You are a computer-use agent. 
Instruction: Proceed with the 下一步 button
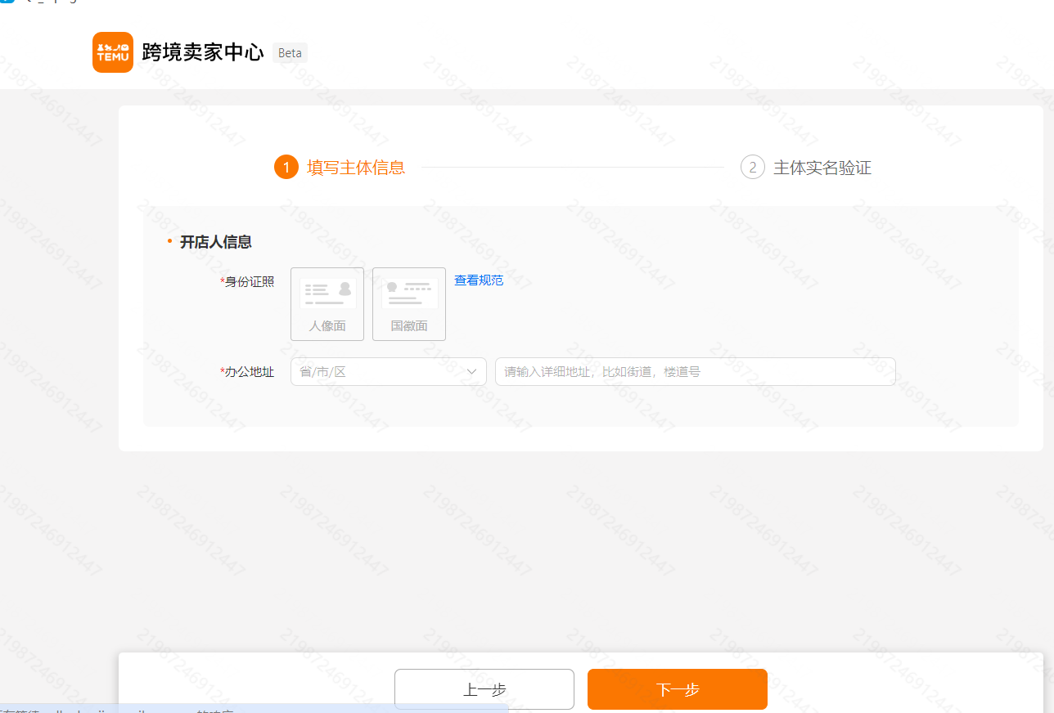pos(678,689)
